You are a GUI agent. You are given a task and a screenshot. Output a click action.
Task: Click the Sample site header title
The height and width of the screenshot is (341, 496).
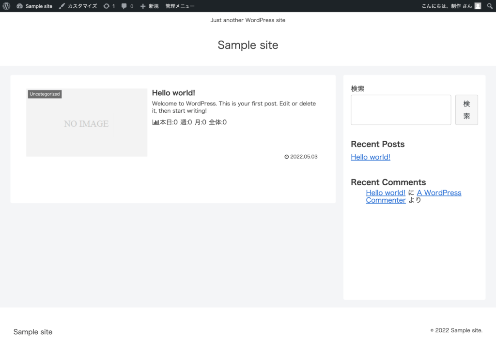[248, 45]
